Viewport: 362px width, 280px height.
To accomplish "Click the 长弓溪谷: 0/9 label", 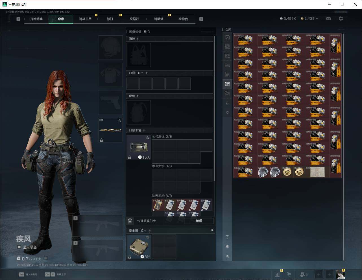I will click(x=162, y=137).
